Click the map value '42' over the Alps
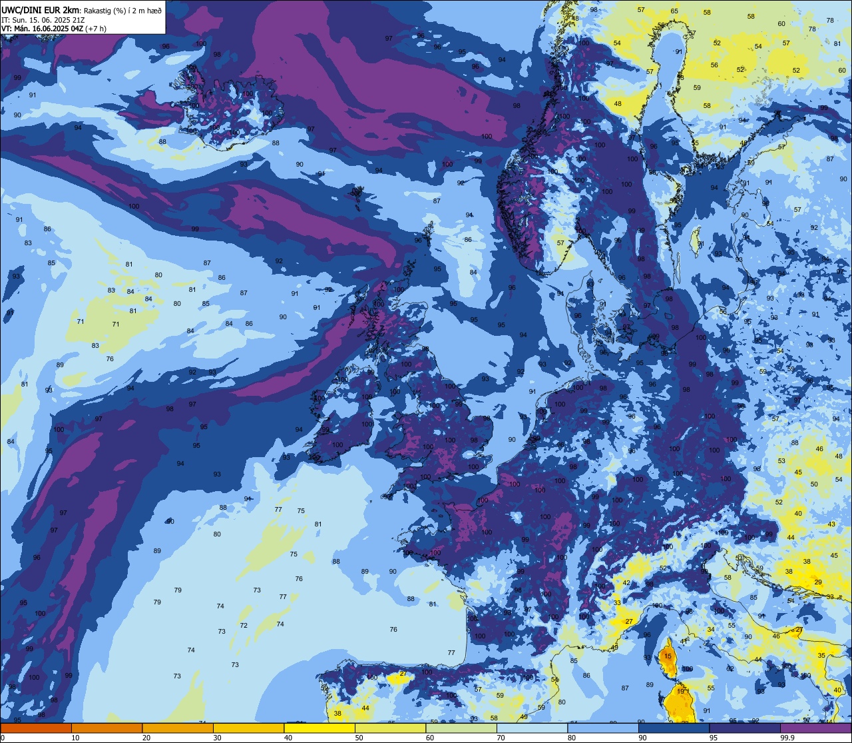The image size is (852, 743). pos(626,583)
